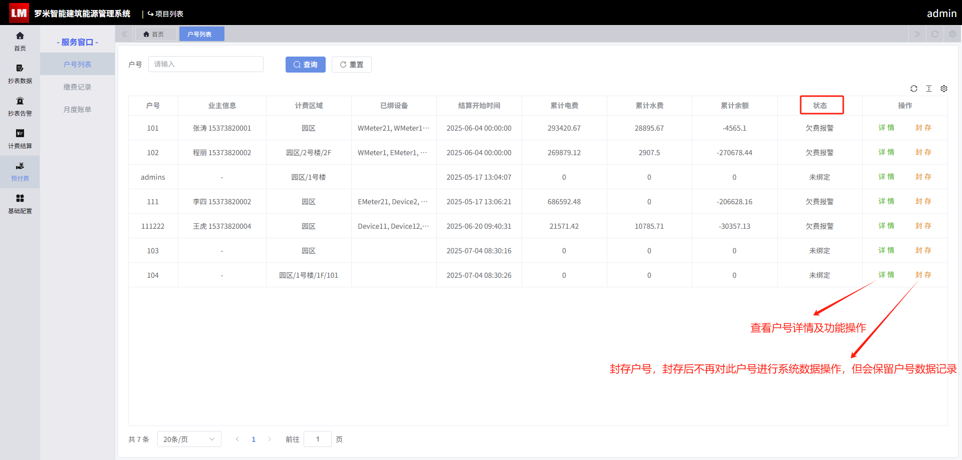Click the 户号 search input field
This screenshot has width=962, height=460.
click(x=206, y=64)
